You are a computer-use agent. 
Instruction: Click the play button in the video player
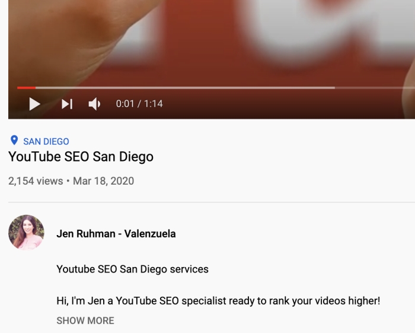coord(34,104)
